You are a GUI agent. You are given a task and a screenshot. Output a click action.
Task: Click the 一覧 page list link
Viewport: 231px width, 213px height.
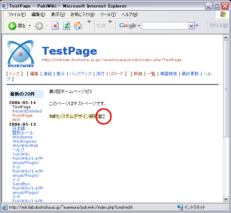[x=151, y=74]
